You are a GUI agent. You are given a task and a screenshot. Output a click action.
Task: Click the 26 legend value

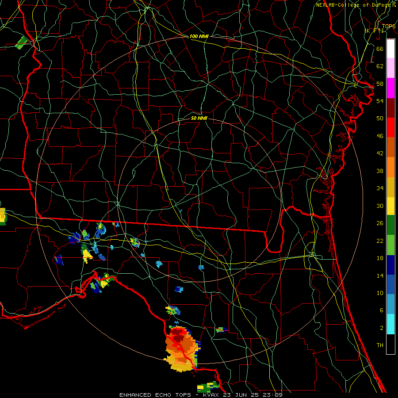pos(380,223)
